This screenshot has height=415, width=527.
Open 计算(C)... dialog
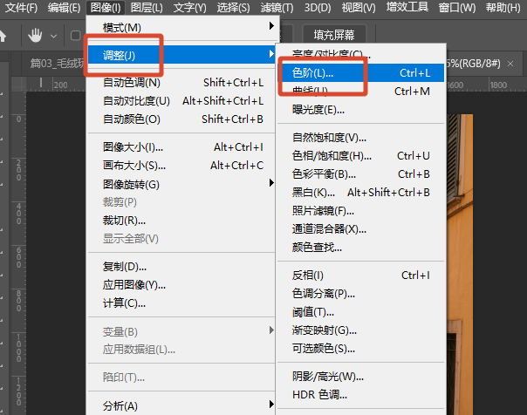click(x=181, y=303)
